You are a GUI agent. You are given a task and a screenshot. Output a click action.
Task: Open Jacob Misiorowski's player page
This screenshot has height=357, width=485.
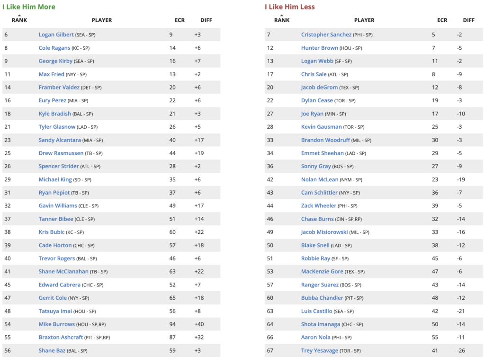[x=324, y=232]
